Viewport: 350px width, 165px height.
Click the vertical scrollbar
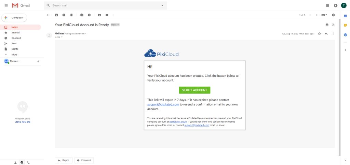(x=339, y=87)
